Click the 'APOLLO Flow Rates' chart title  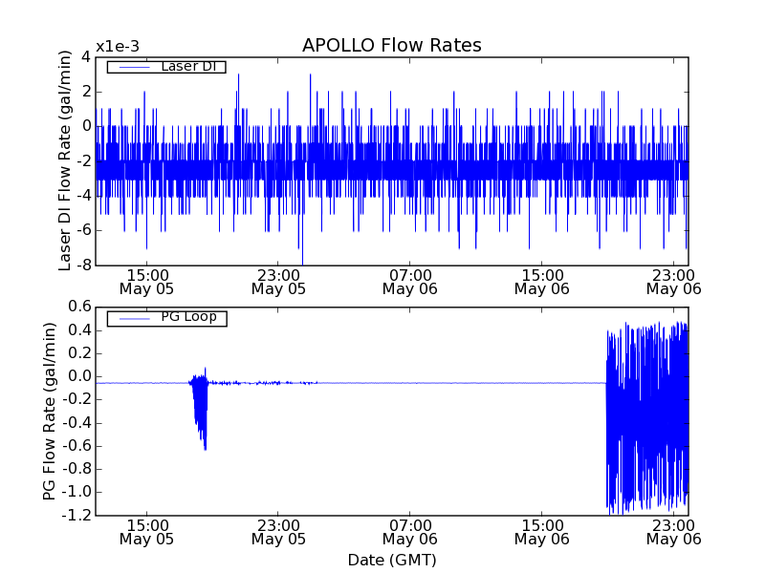(392, 45)
